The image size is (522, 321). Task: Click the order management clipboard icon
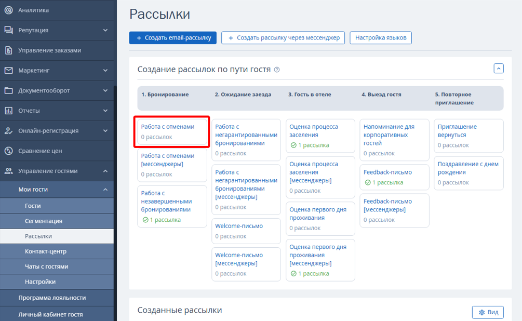click(x=8, y=50)
